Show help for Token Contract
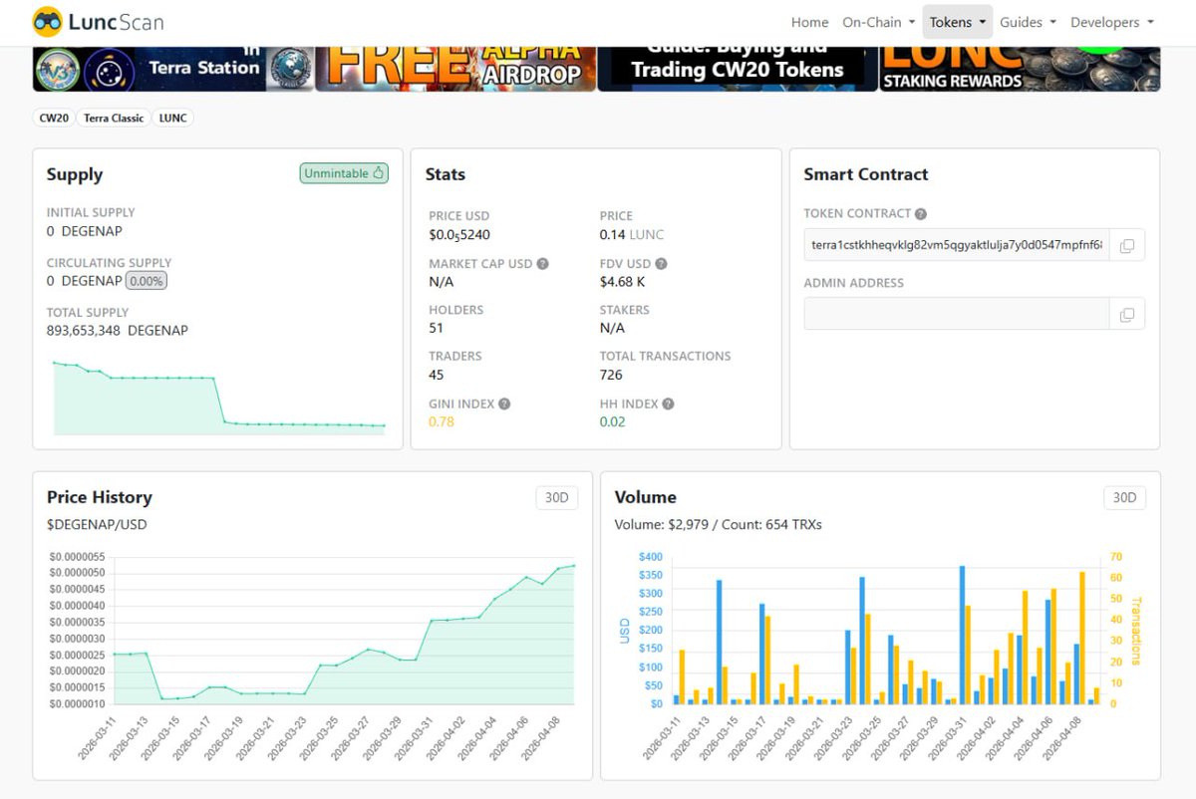The width and height of the screenshot is (1196, 799). point(921,213)
